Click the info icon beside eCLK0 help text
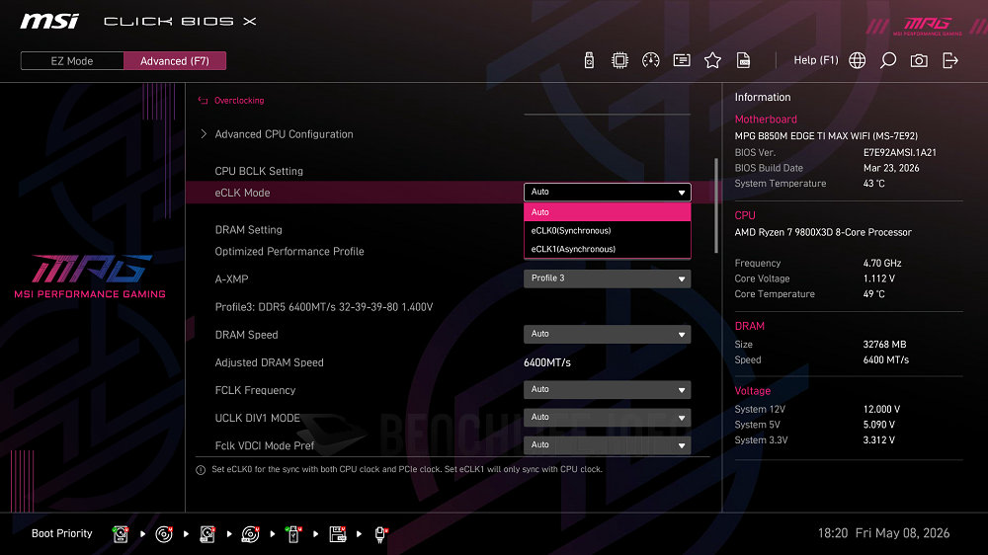The width and height of the screenshot is (988, 555). [x=201, y=470]
